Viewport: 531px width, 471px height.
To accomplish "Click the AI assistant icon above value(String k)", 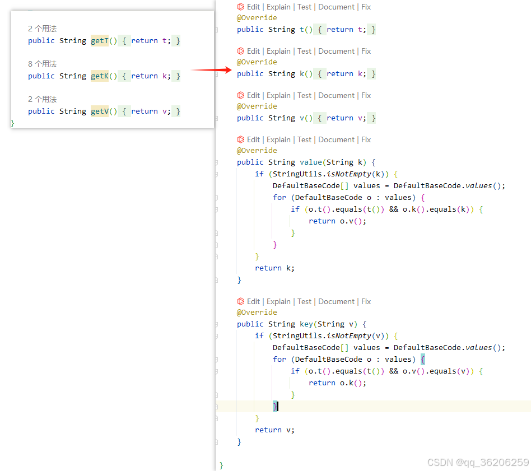I will coord(240,139).
